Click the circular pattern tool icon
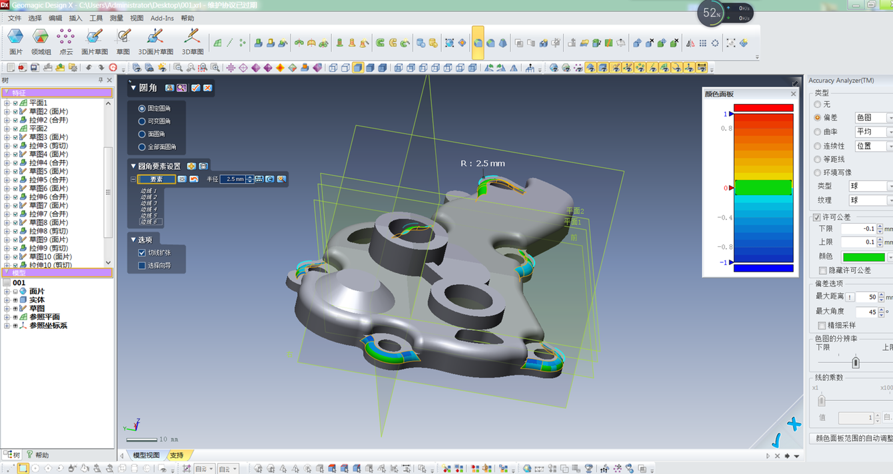The height and width of the screenshot is (474, 893). click(x=715, y=43)
